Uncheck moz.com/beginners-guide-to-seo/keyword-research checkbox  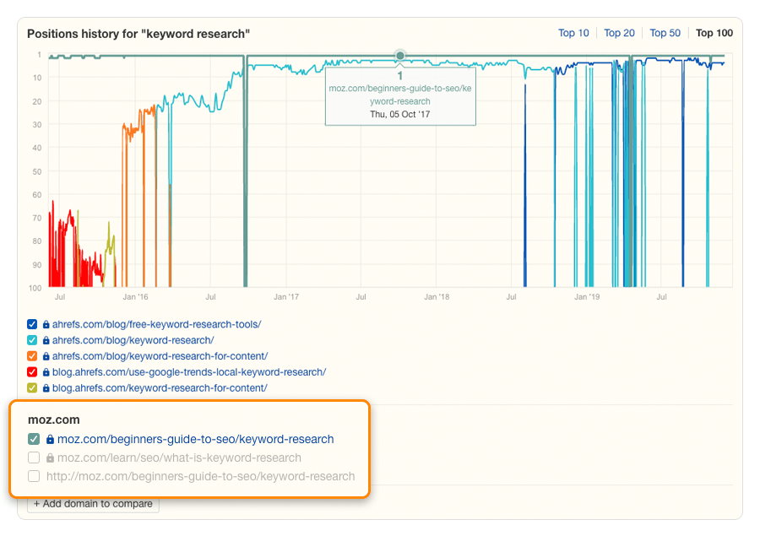point(34,439)
